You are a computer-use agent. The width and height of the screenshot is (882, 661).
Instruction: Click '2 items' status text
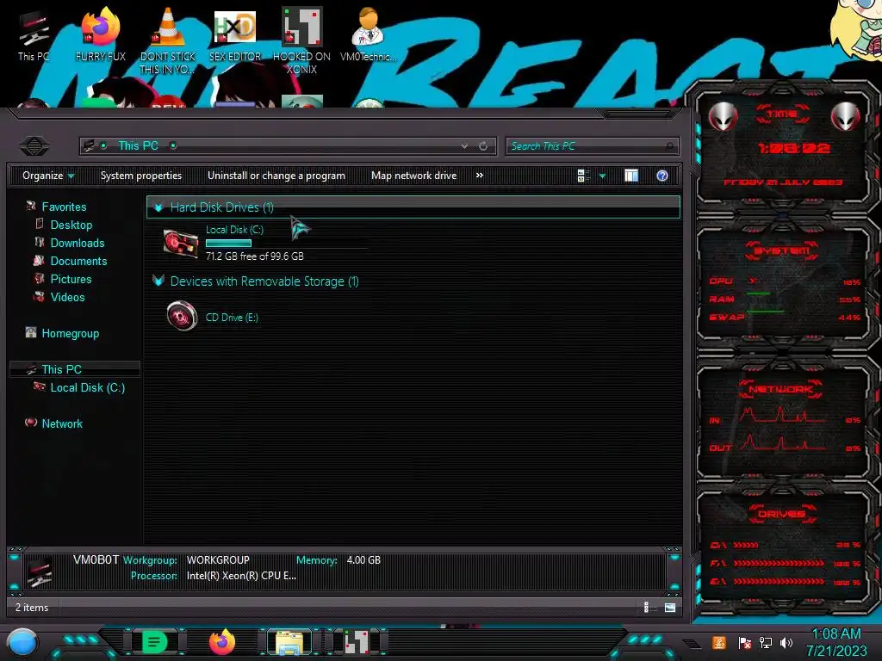(x=32, y=608)
